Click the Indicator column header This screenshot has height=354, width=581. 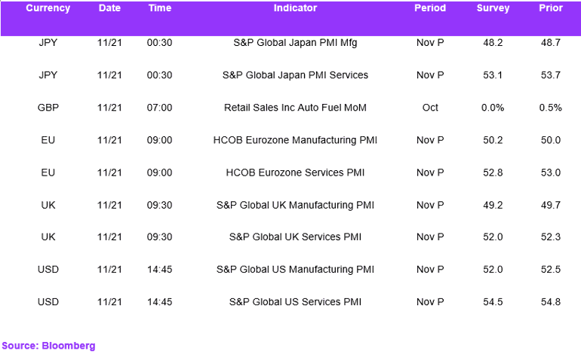295,8
